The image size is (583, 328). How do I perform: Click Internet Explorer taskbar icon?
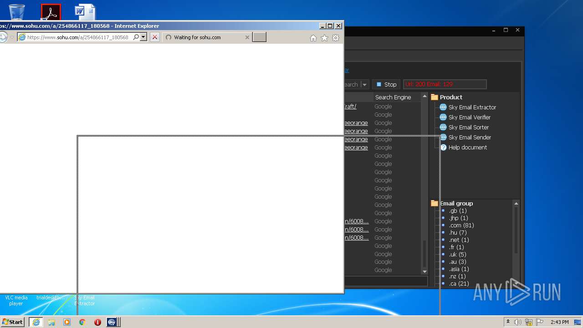pyautogui.click(x=36, y=322)
